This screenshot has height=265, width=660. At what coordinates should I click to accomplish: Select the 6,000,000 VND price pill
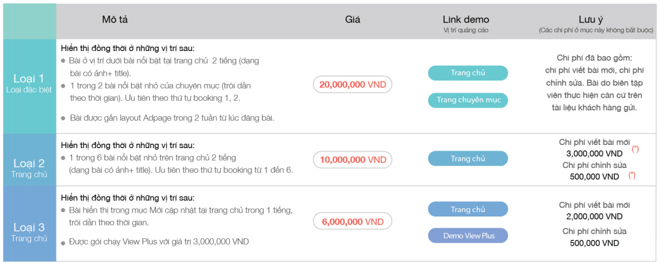pos(352,221)
